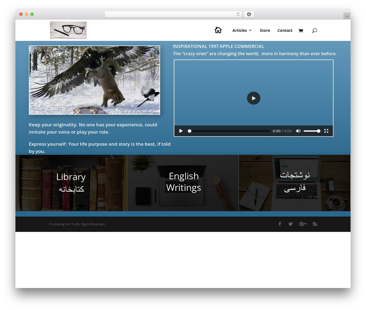Open the home icon in navigation
Image resolution: width=366 pixels, height=310 pixels.
pyautogui.click(x=218, y=30)
